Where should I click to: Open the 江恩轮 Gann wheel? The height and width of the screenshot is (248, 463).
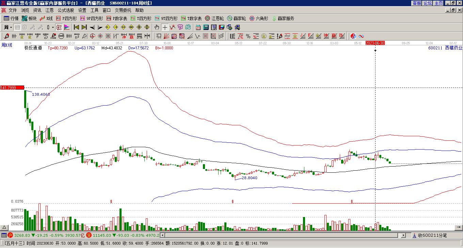214,18
